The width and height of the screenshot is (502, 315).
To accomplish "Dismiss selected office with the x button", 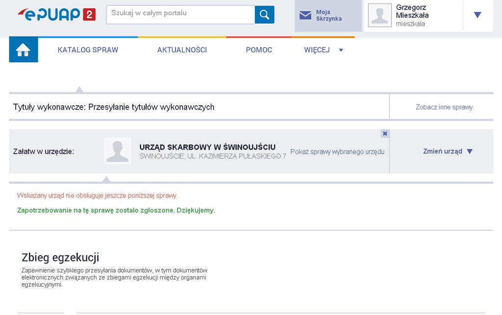I will [385, 134].
